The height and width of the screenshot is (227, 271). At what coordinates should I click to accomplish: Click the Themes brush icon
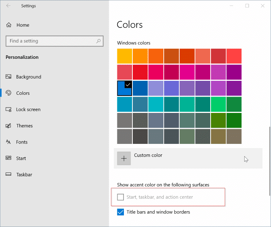click(x=9, y=126)
